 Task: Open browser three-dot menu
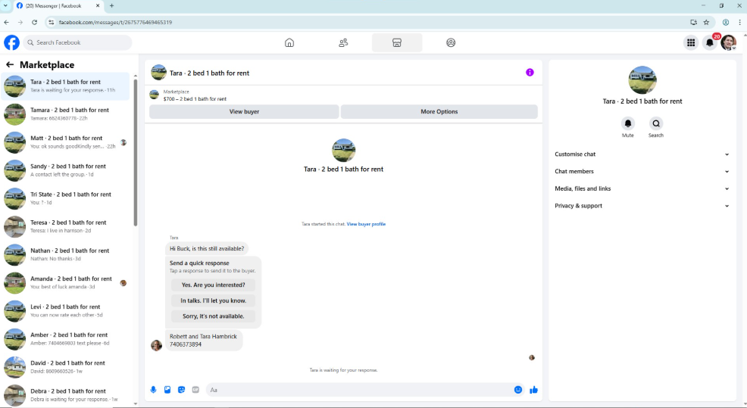pyautogui.click(x=739, y=22)
